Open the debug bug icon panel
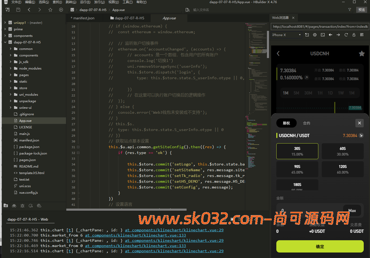Screen dimensions: 370x258 click(22, 206)
